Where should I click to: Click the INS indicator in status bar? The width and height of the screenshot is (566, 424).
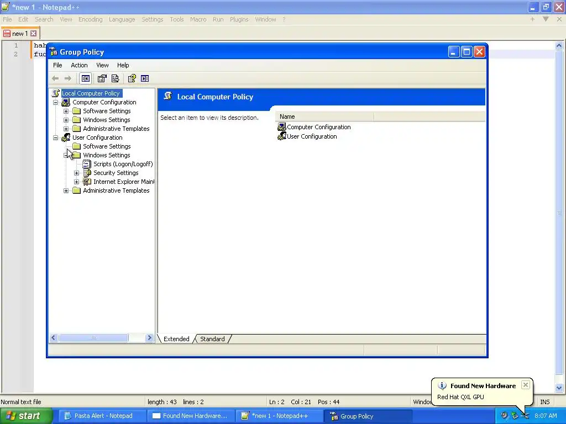coord(544,402)
